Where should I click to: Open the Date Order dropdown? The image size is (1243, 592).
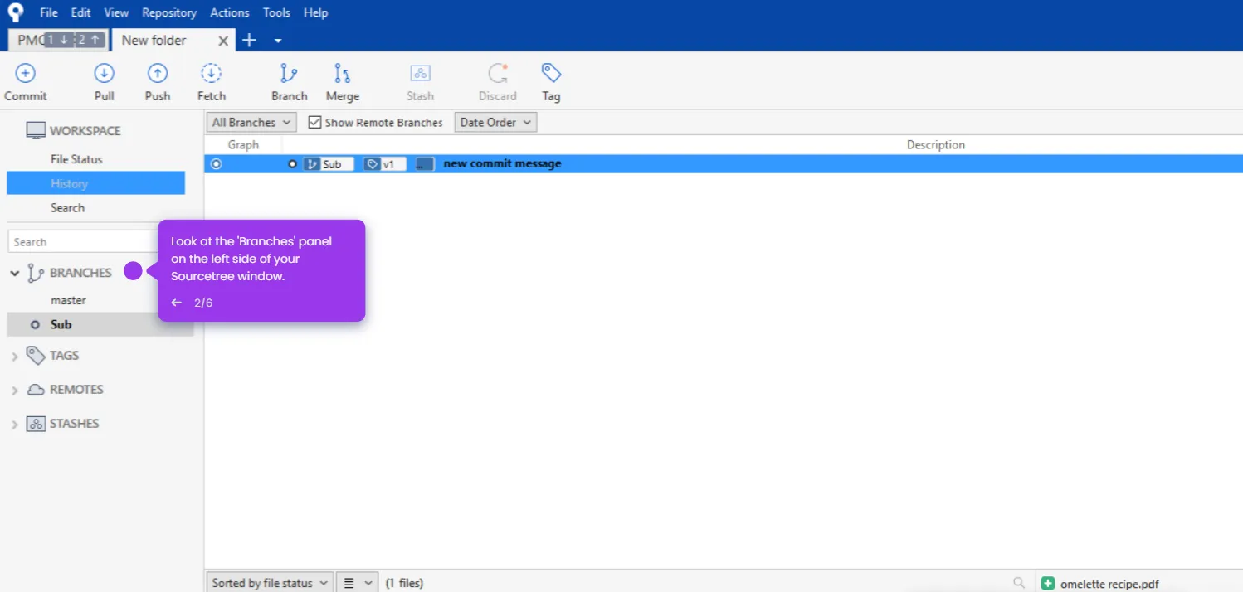[496, 122]
